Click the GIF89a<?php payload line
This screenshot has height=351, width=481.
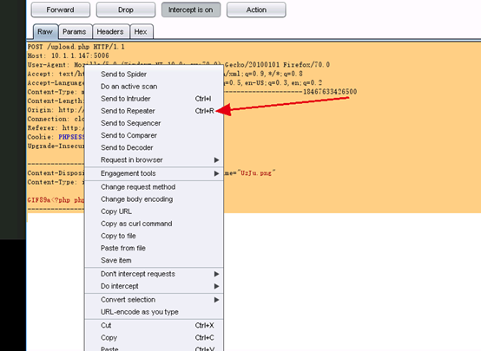(x=56, y=200)
